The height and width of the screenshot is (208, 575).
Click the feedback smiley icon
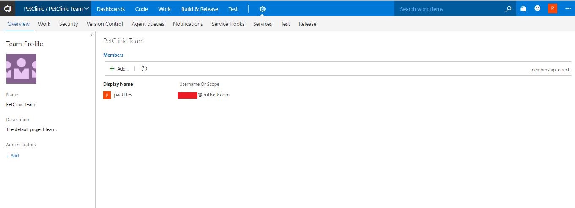pos(537,8)
